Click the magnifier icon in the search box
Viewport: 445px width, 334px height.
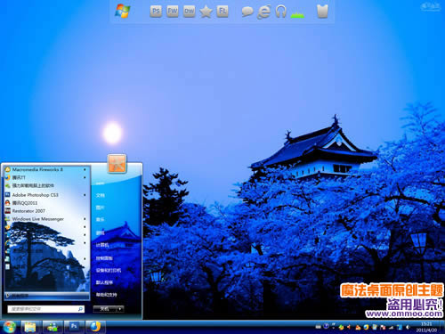pos(80,309)
